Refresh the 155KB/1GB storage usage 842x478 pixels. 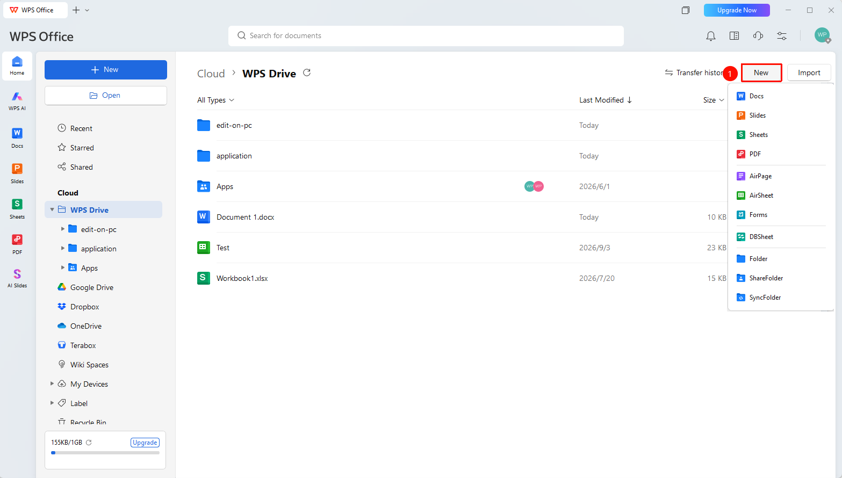tap(89, 443)
